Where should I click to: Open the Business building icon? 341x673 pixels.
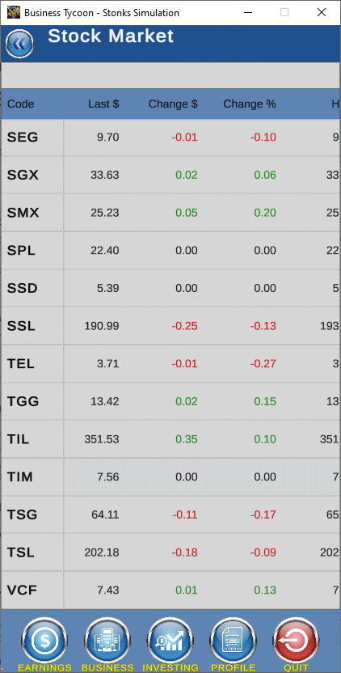click(x=107, y=641)
